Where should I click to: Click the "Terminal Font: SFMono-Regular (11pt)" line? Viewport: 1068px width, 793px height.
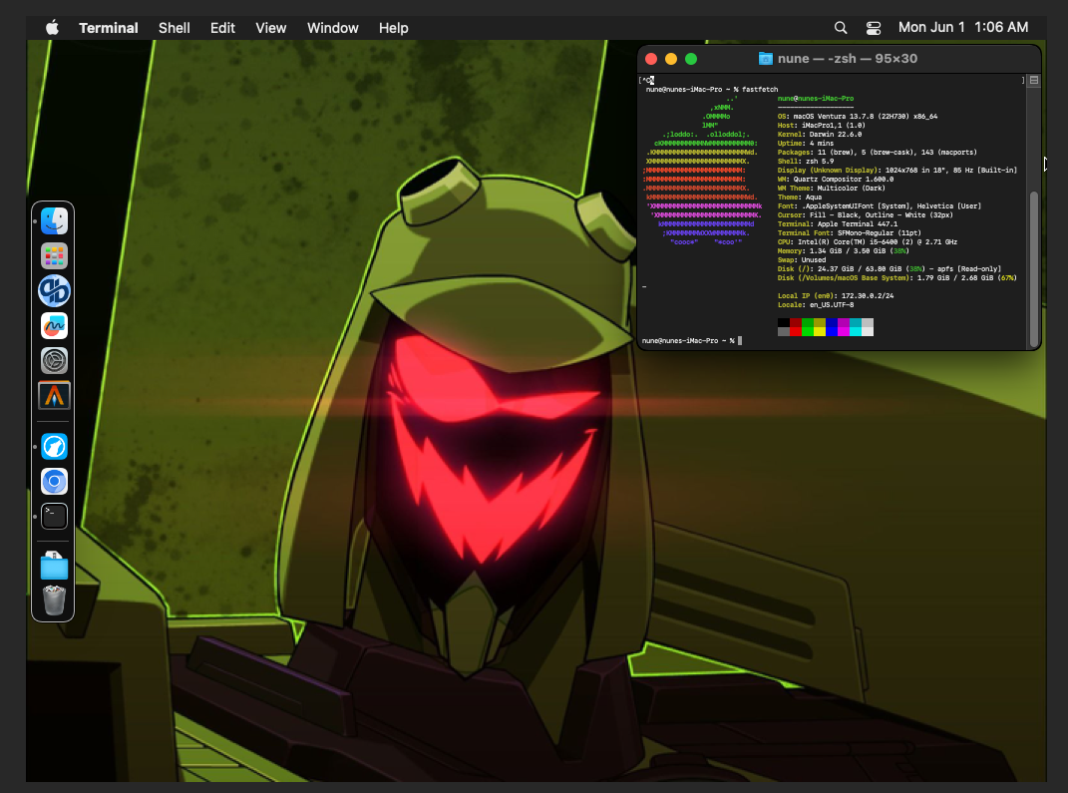(850, 233)
